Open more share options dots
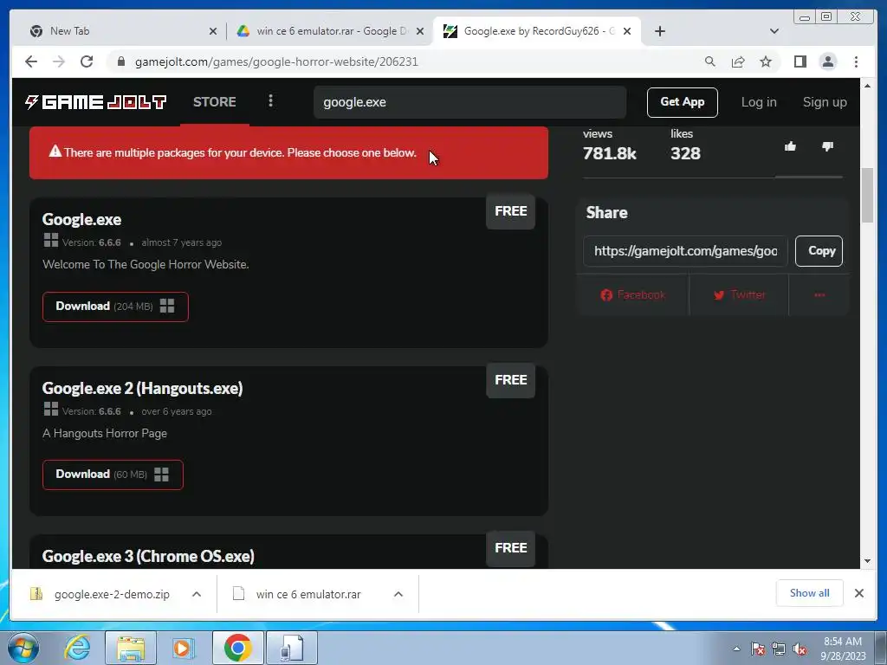 pos(819,294)
